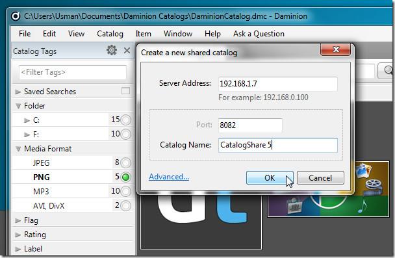Select the MP3 media format row
Viewport: 395px width, 258px height.
72,192
